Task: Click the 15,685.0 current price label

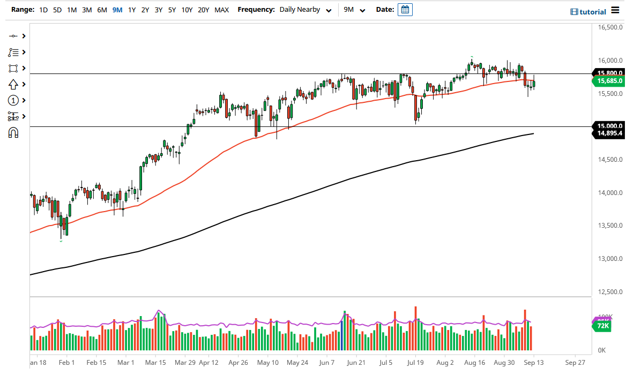Action: coord(608,81)
